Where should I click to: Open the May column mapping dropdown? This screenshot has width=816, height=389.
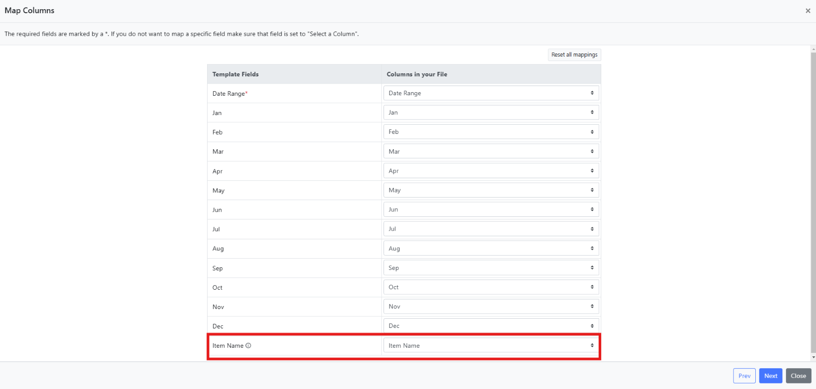[491, 190]
